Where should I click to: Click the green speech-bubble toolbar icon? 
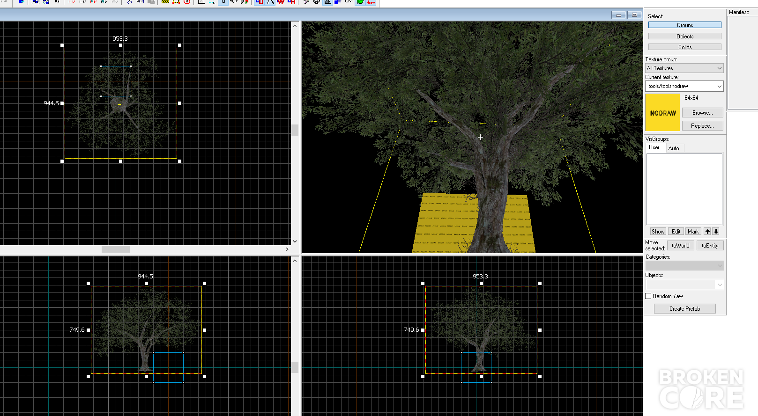[360, 2]
